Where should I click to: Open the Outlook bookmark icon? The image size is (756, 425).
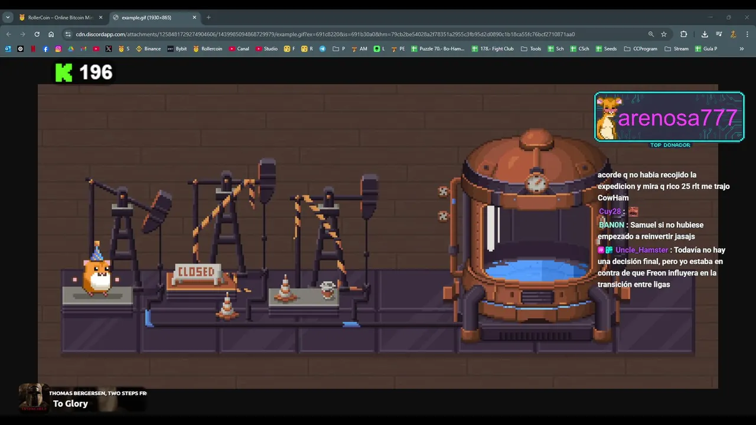pyautogui.click(x=8, y=49)
